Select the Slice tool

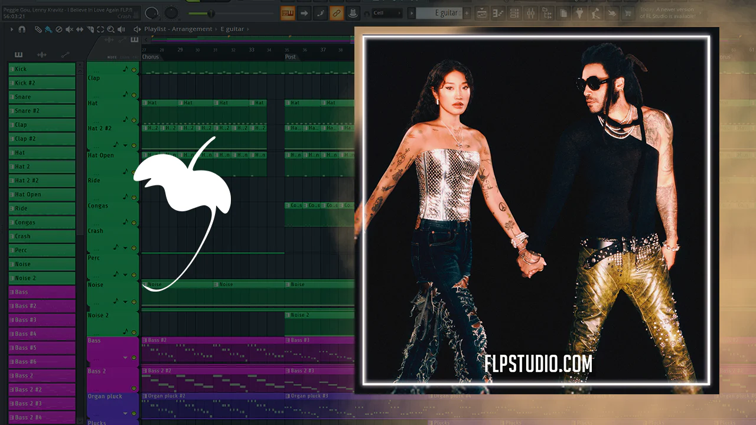click(90, 29)
